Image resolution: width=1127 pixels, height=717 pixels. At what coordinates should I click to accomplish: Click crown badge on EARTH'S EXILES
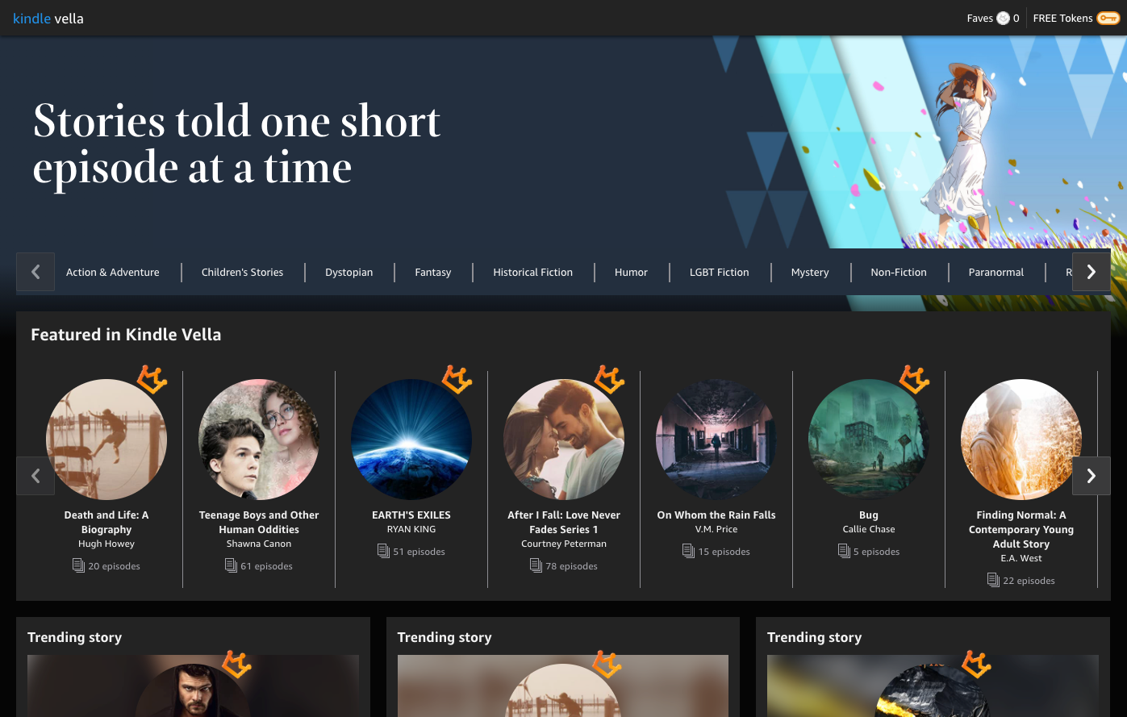(457, 378)
